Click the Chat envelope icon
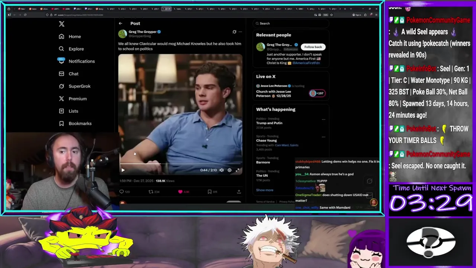The height and width of the screenshot is (268, 476). coord(61,74)
